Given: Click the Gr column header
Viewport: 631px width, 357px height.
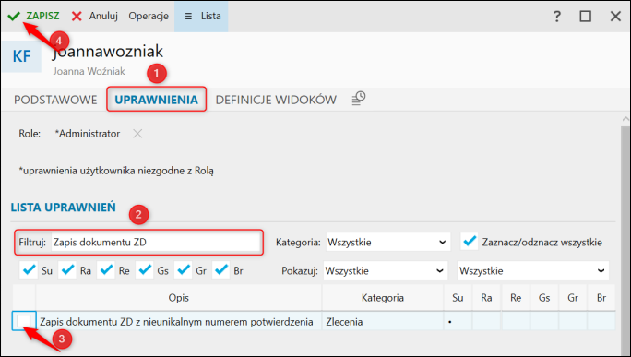Looking at the screenshot, I should (573, 298).
